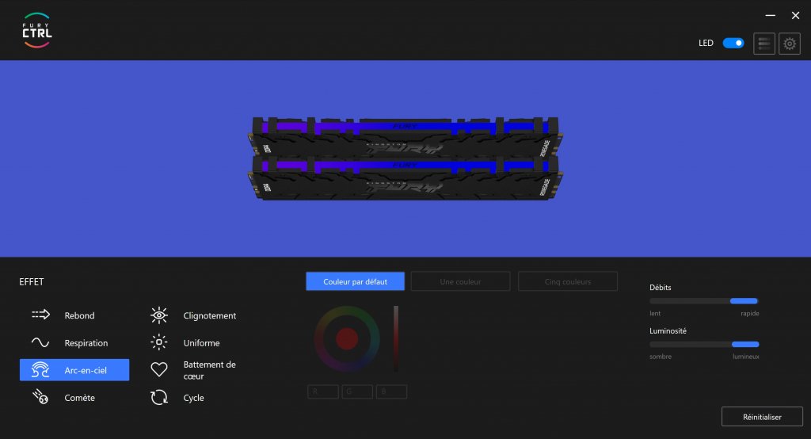Click the Comète effect label
811x439 pixels.
click(80, 398)
